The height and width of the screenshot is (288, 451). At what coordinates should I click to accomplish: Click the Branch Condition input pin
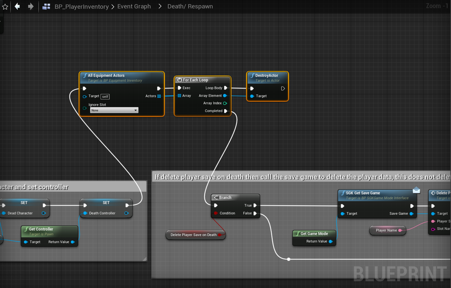pyautogui.click(x=216, y=213)
